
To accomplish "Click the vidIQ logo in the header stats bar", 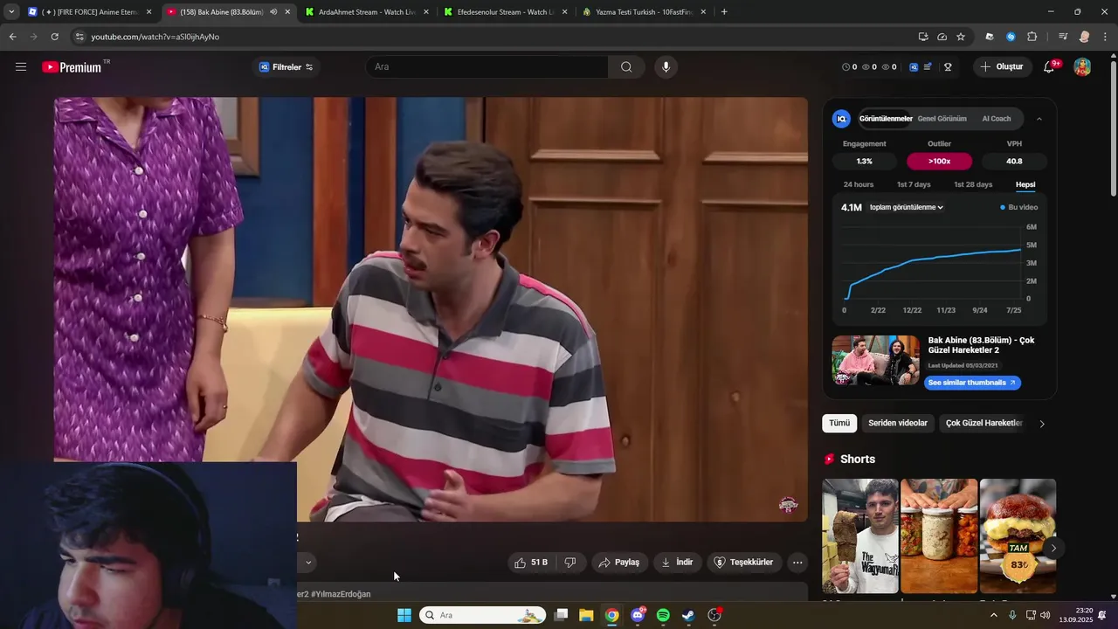I will click(x=914, y=67).
